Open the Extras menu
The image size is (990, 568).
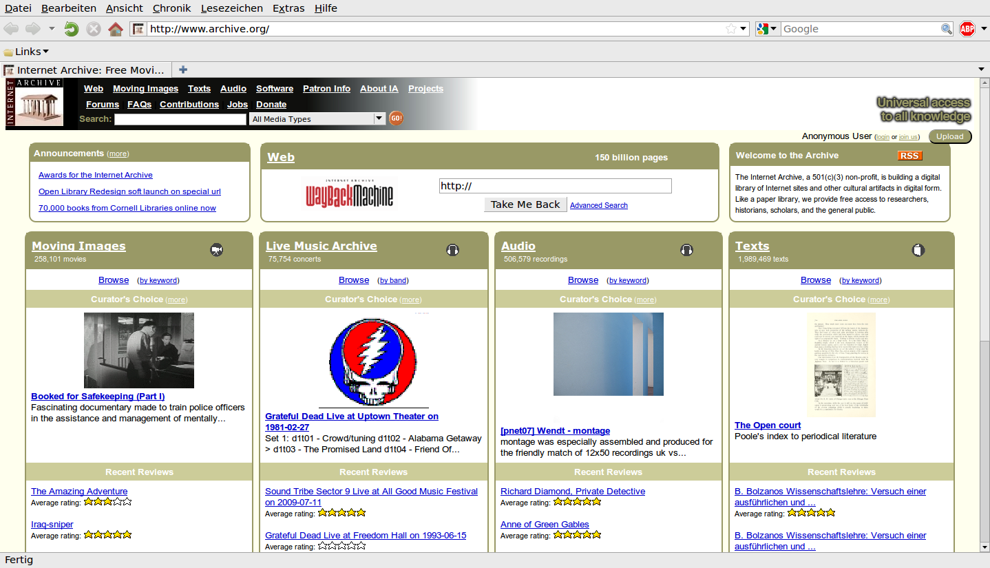click(288, 8)
